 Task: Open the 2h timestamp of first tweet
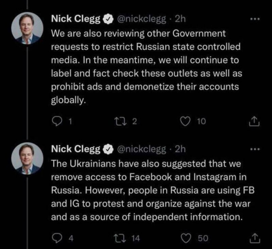click(x=181, y=19)
